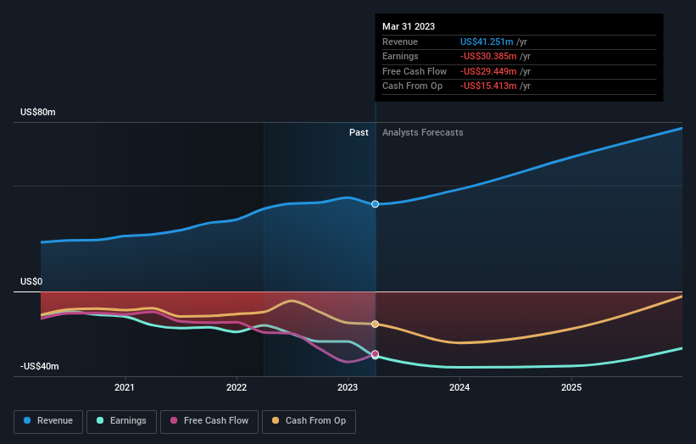
Task: Click the Past label on the chart
Action: click(x=359, y=133)
